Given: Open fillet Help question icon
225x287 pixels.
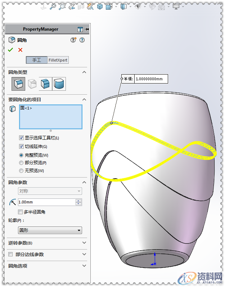Looking at the screenshot, I should point(82,40).
